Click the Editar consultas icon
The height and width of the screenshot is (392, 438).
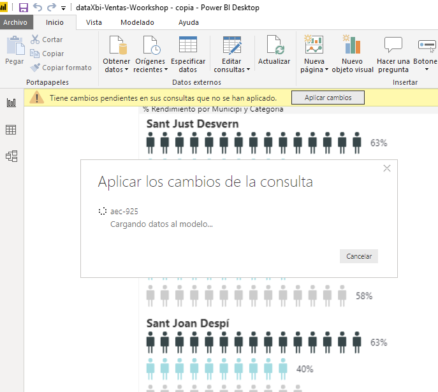coord(232,45)
